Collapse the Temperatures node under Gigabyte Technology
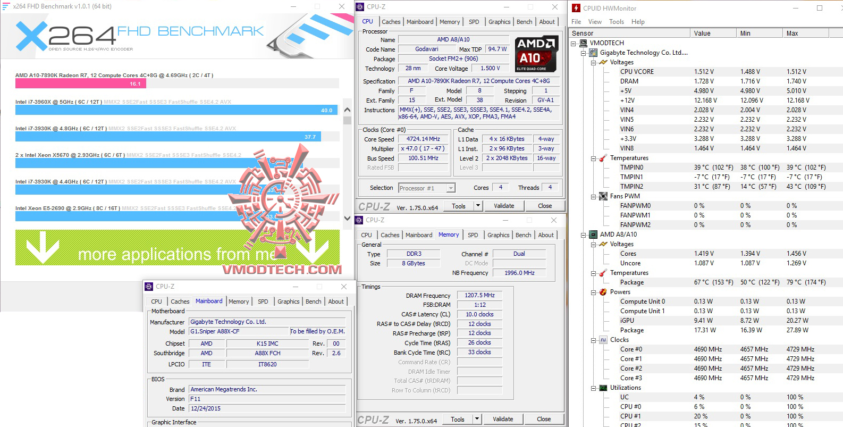843x427 pixels. pyautogui.click(x=594, y=158)
